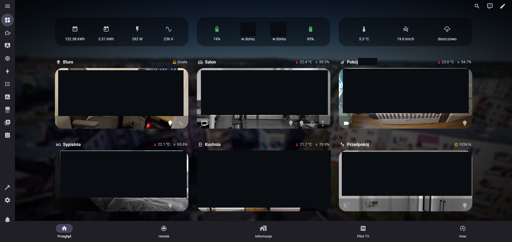Open the History chart sidebar panel
512x242 pixels.
click(7, 97)
